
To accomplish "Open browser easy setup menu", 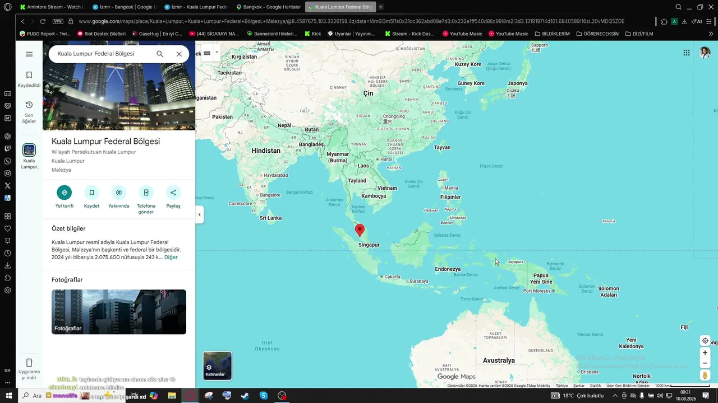I will coord(710,21).
